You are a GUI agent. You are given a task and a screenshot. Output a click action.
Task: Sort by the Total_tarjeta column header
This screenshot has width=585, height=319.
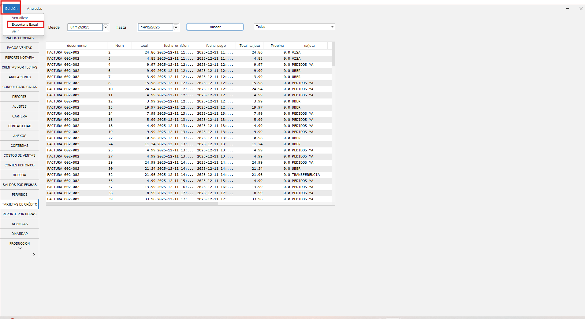pos(249,46)
